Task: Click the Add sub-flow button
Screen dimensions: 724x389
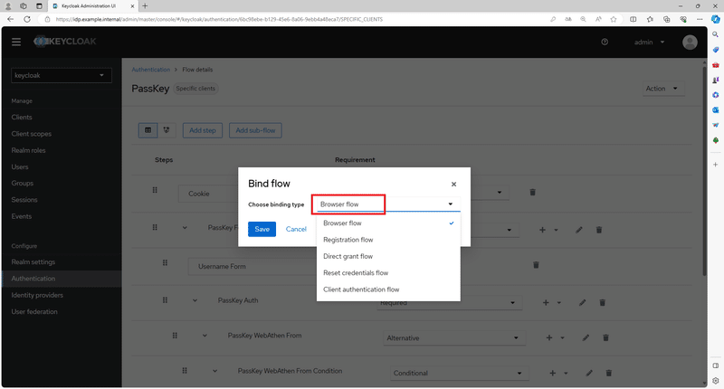Action: 255,130
